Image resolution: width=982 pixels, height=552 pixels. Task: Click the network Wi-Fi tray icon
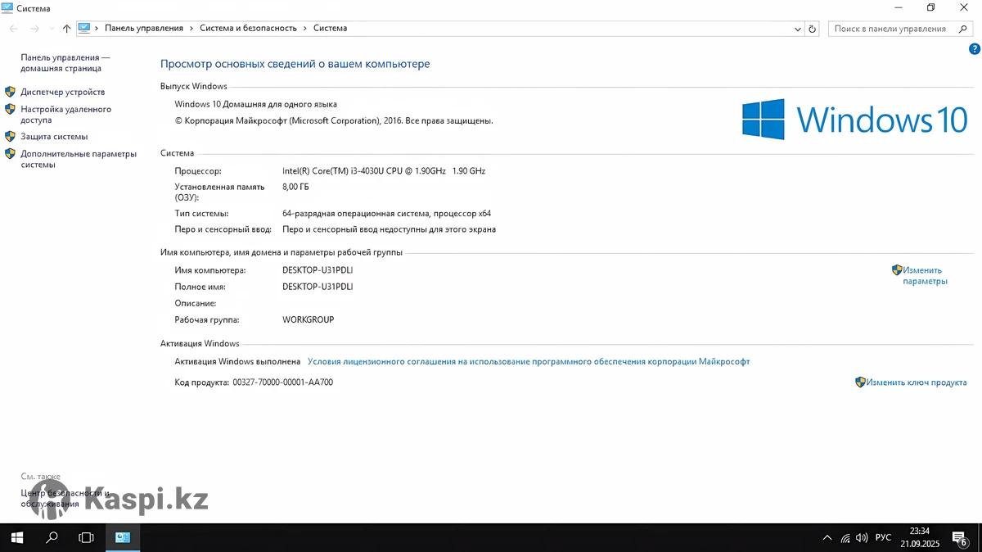click(x=845, y=538)
